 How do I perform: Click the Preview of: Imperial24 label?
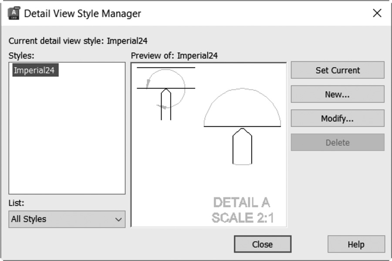[174, 55]
